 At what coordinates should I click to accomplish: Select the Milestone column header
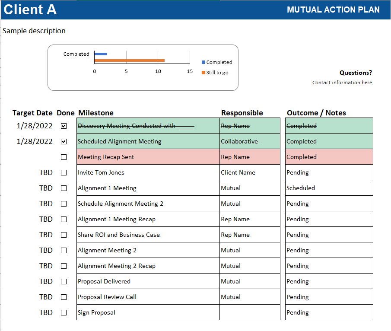coord(96,113)
